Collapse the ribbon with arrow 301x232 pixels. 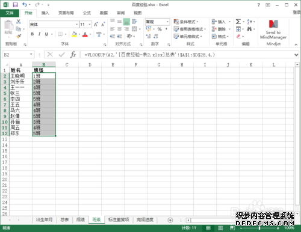pyautogui.click(x=296, y=44)
